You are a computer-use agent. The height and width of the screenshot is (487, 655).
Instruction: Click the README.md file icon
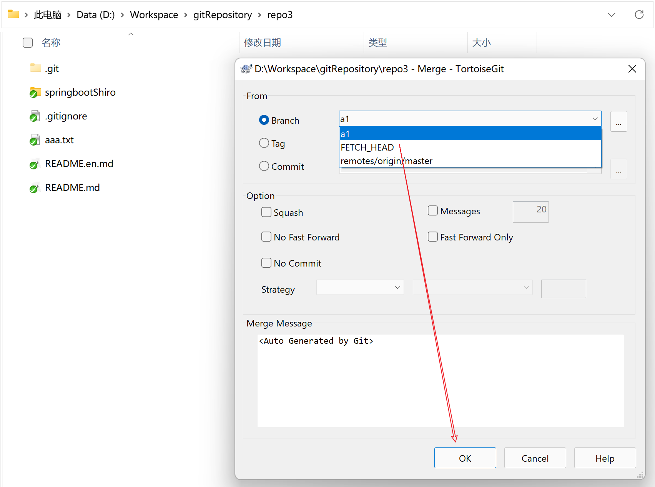[35, 188]
